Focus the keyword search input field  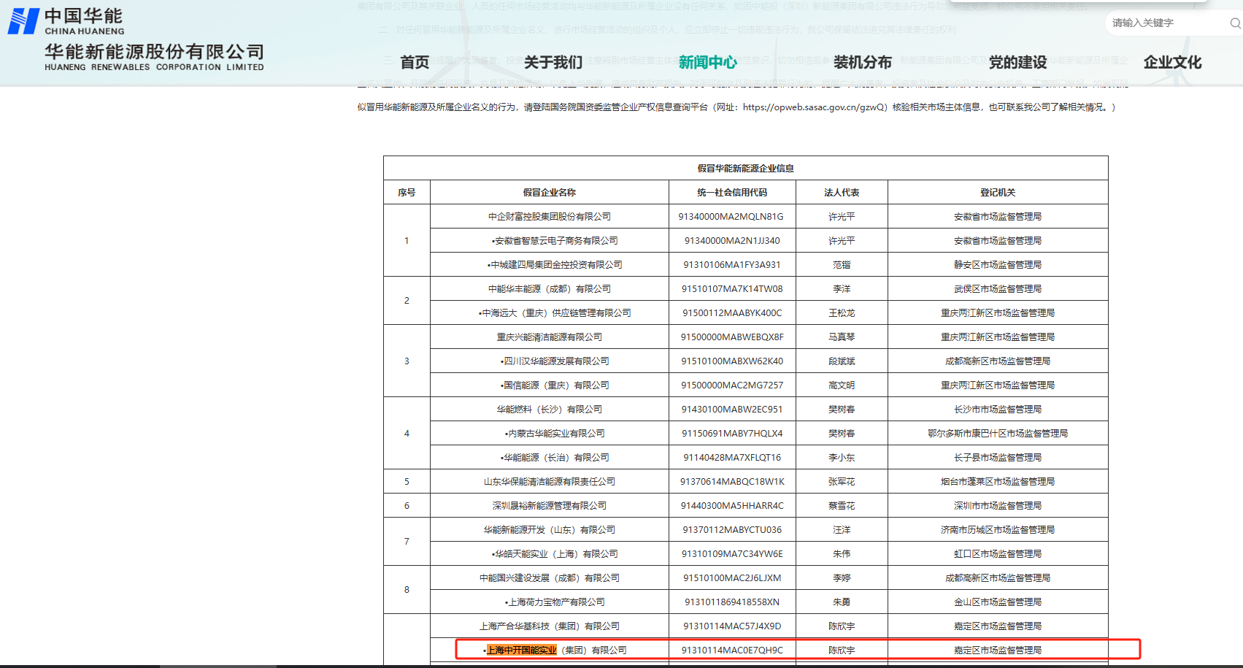click(1168, 23)
